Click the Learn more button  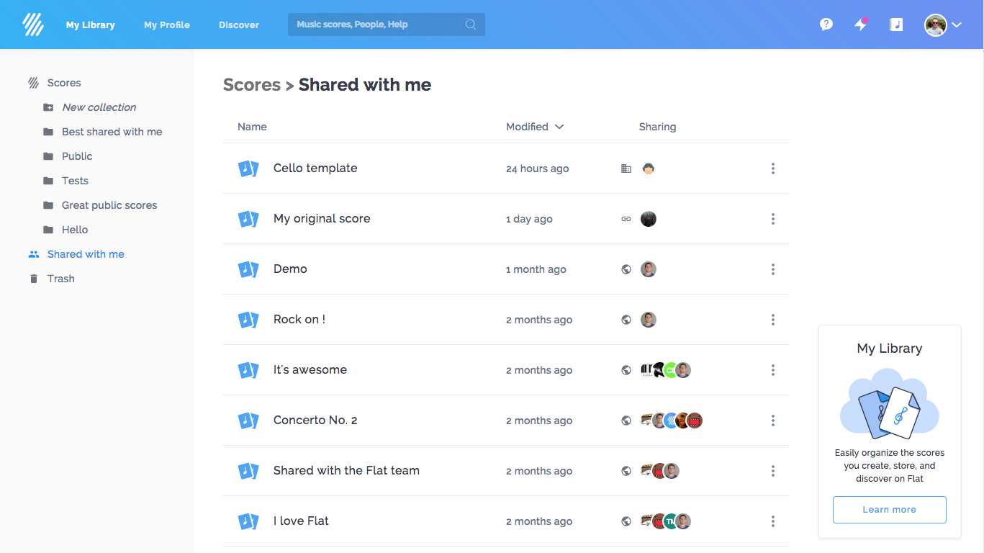point(890,509)
